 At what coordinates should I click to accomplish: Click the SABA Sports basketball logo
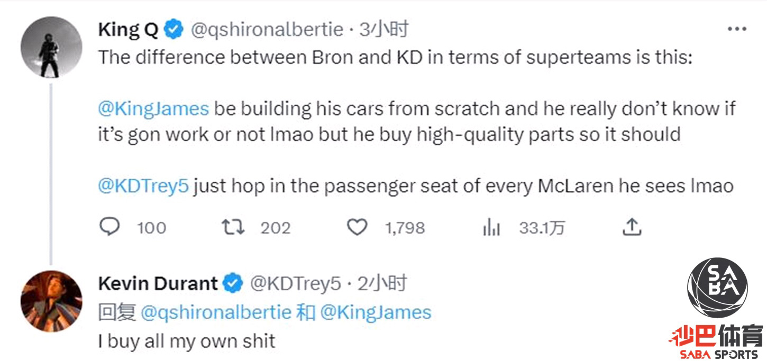coord(717,288)
